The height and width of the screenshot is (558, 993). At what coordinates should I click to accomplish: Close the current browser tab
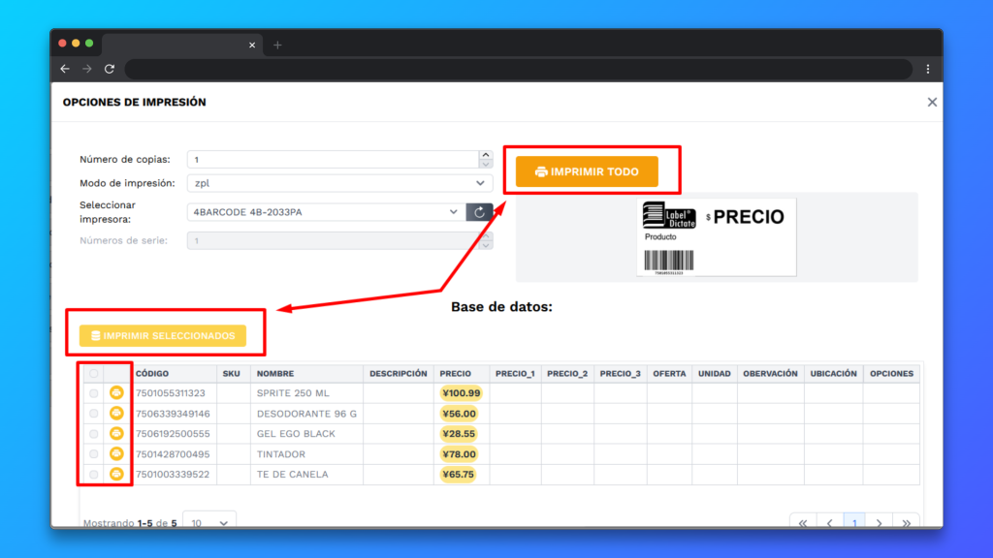pyautogui.click(x=252, y=45)
